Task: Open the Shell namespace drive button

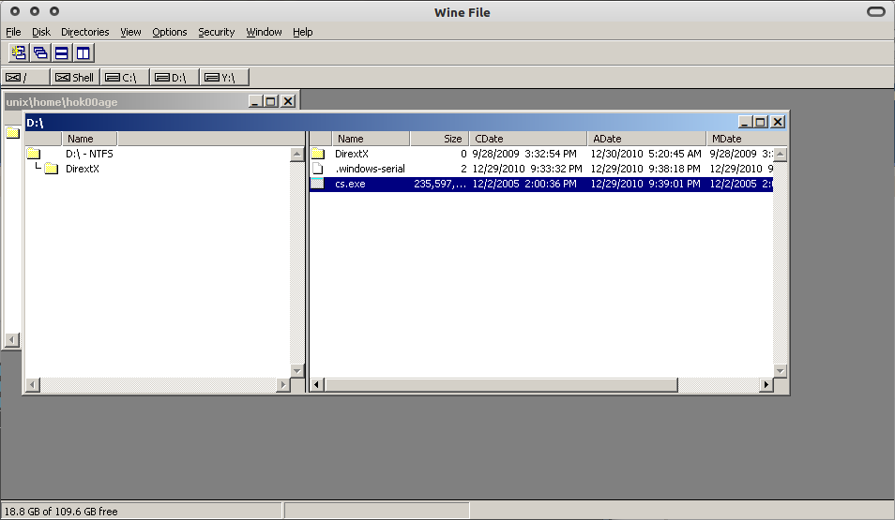Action: [x=75, y=78]
